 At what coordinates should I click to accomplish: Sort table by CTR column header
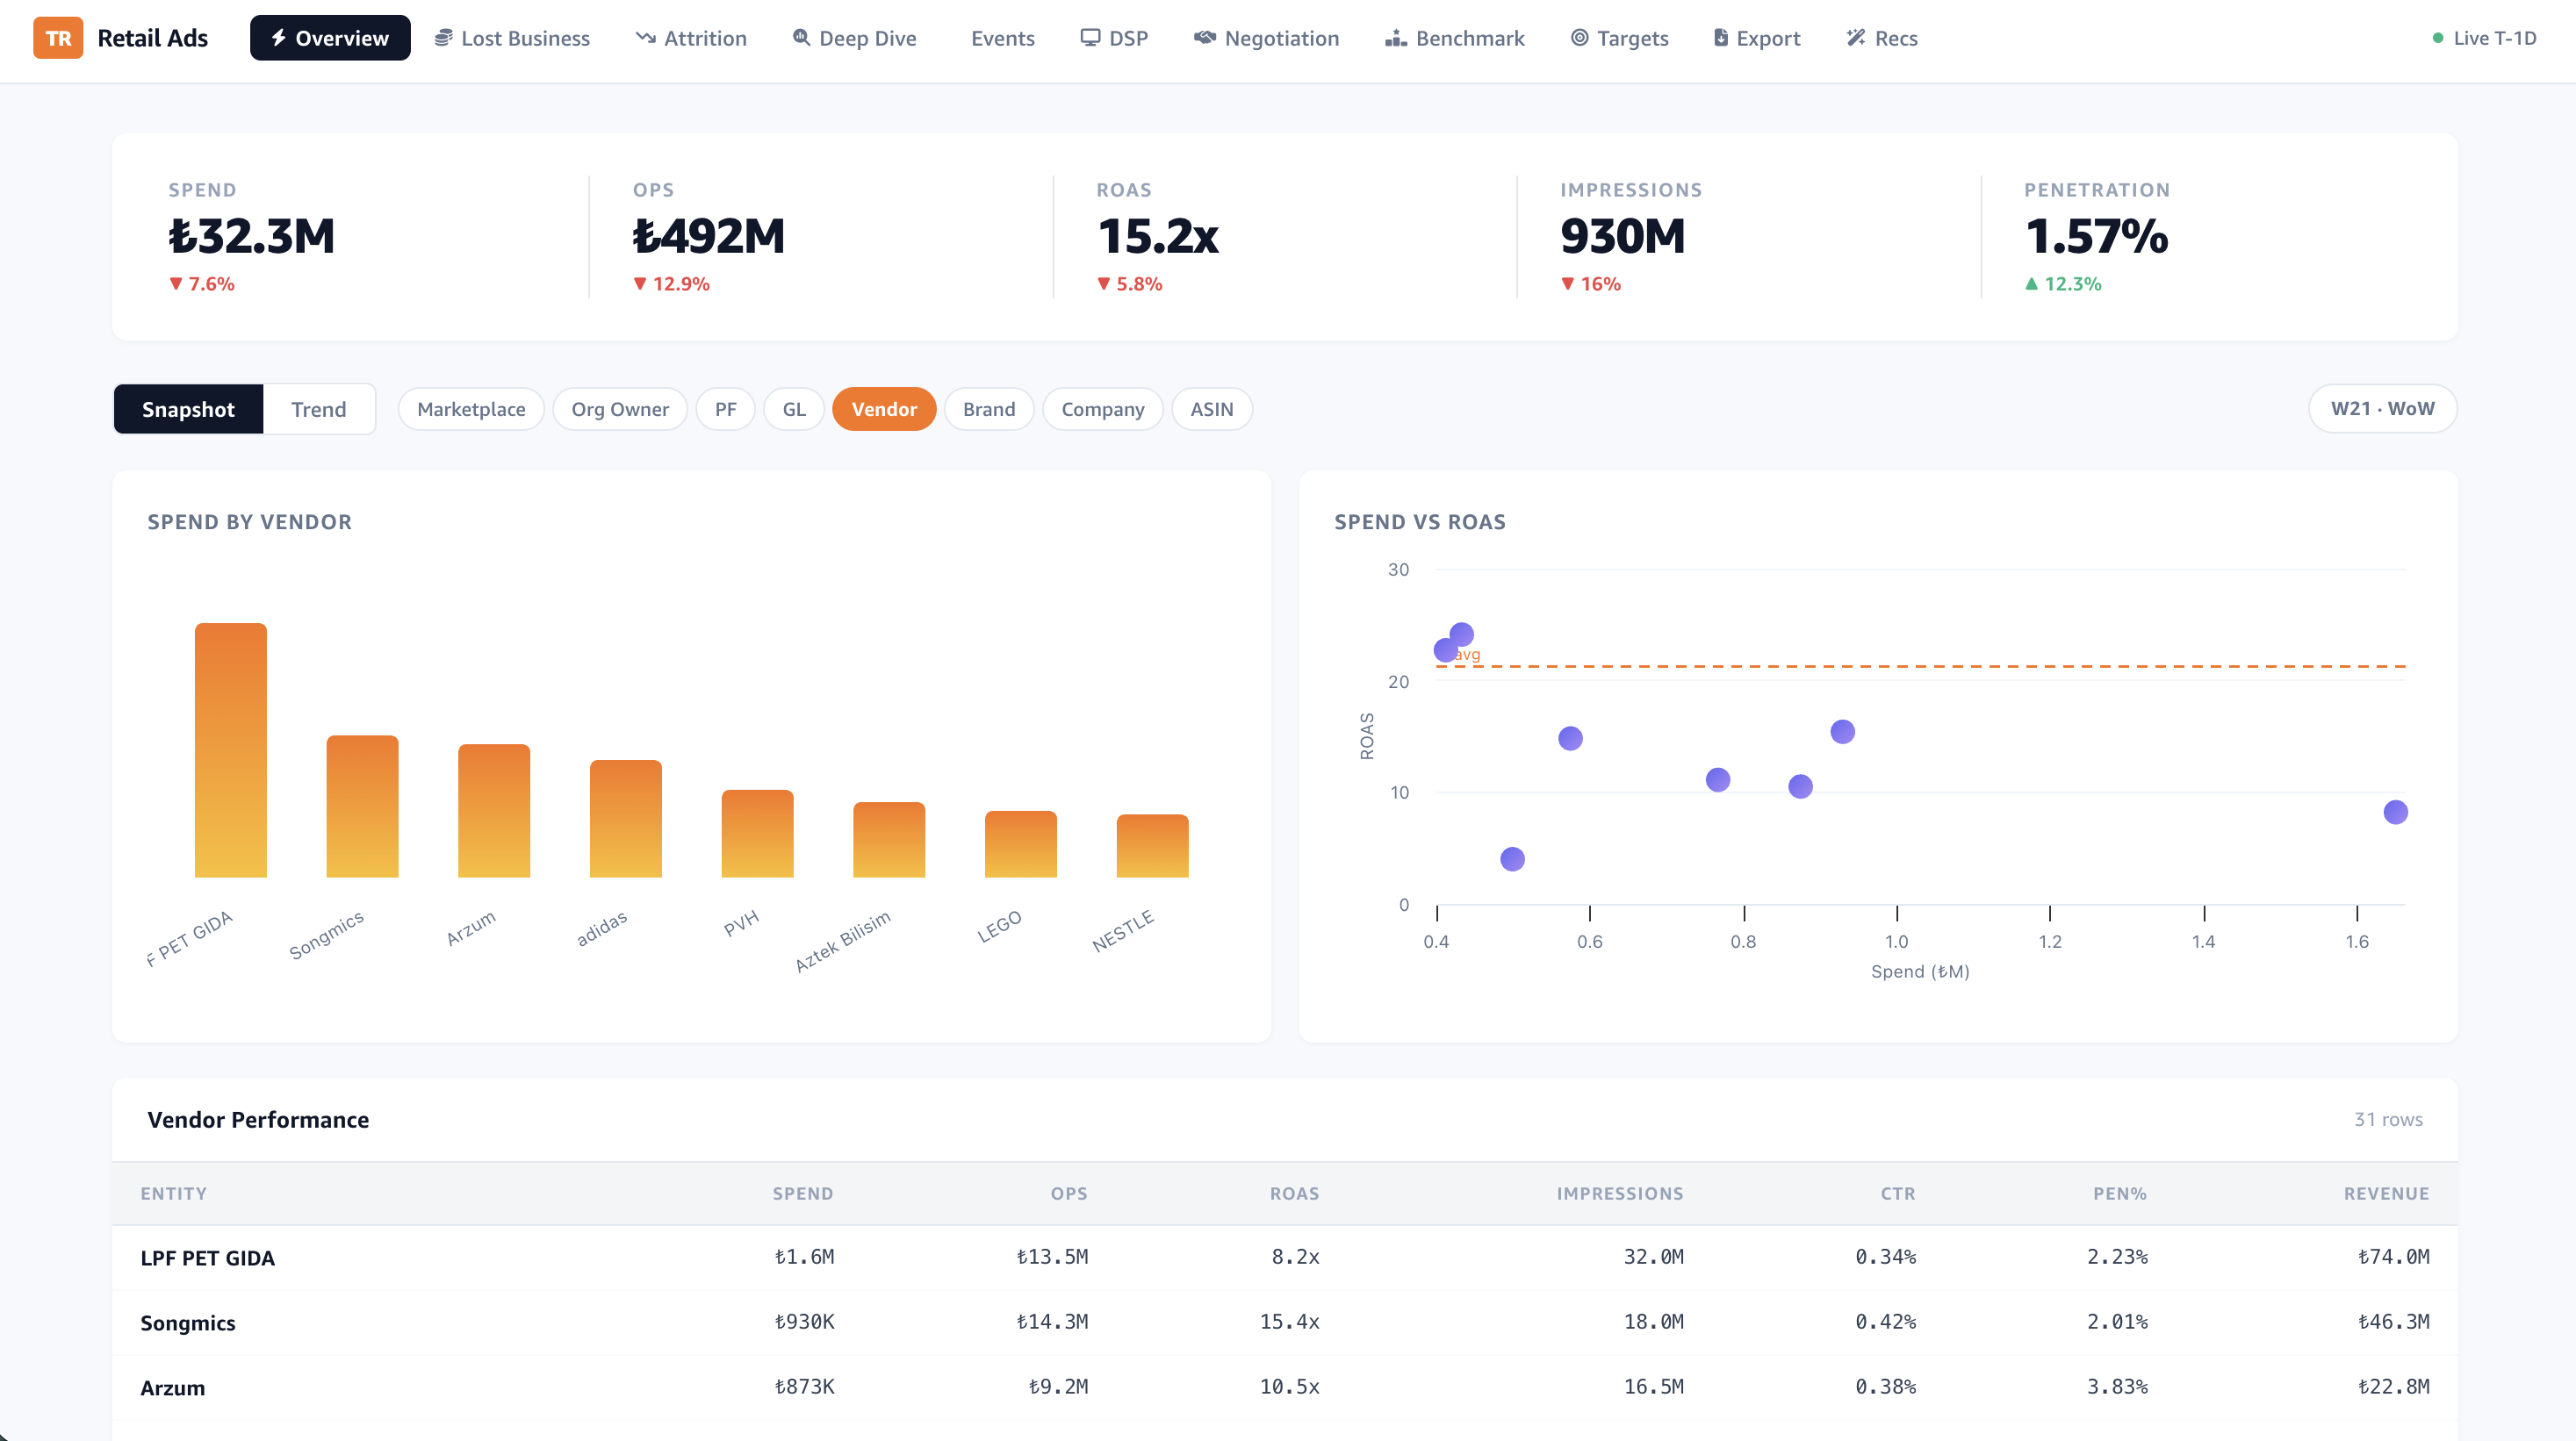tap(1898, 1194)
